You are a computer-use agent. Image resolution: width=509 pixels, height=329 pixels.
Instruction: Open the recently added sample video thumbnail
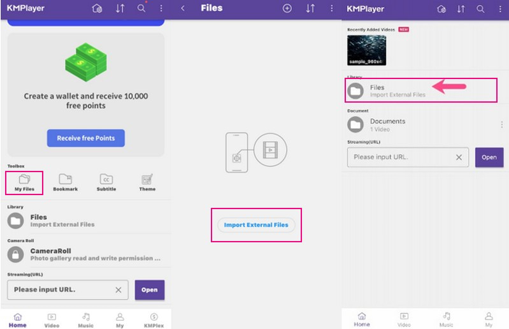click(366, 50)
